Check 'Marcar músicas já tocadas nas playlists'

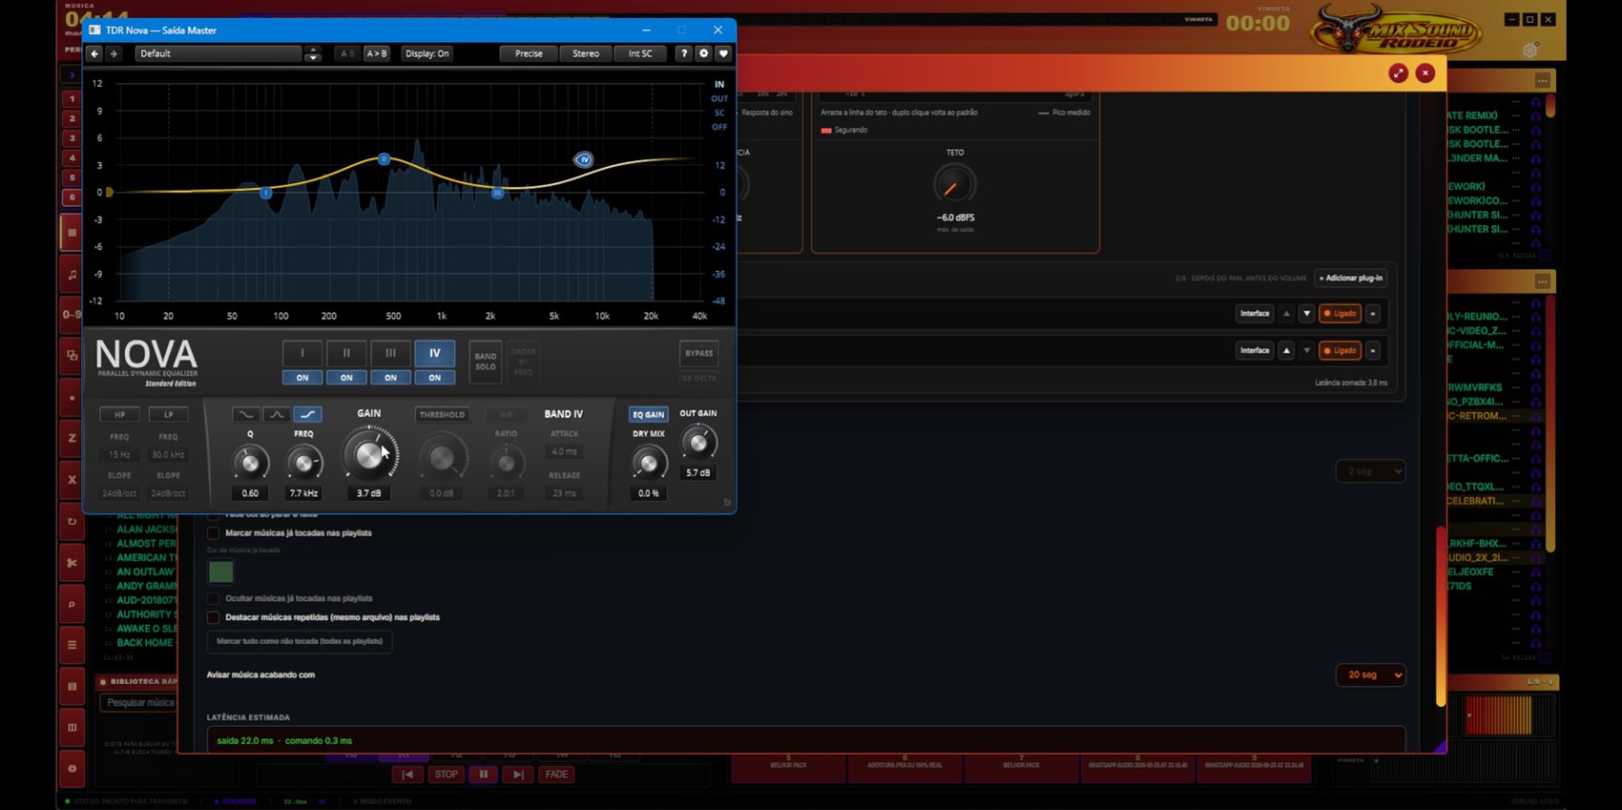[214, 533]
